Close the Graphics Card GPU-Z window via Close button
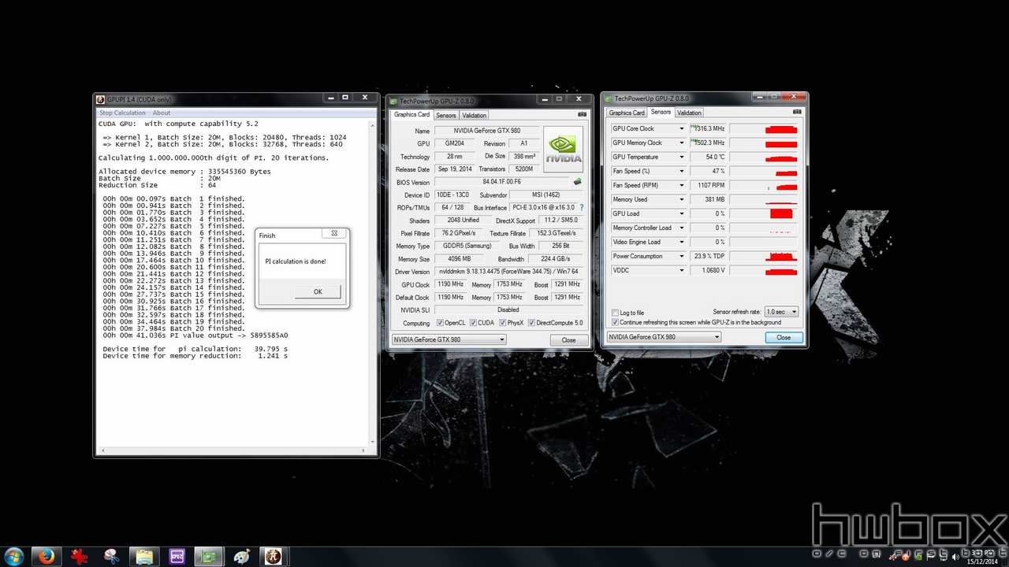The height and width of the screenshot is (567, 1009). (x=568, y=340)
